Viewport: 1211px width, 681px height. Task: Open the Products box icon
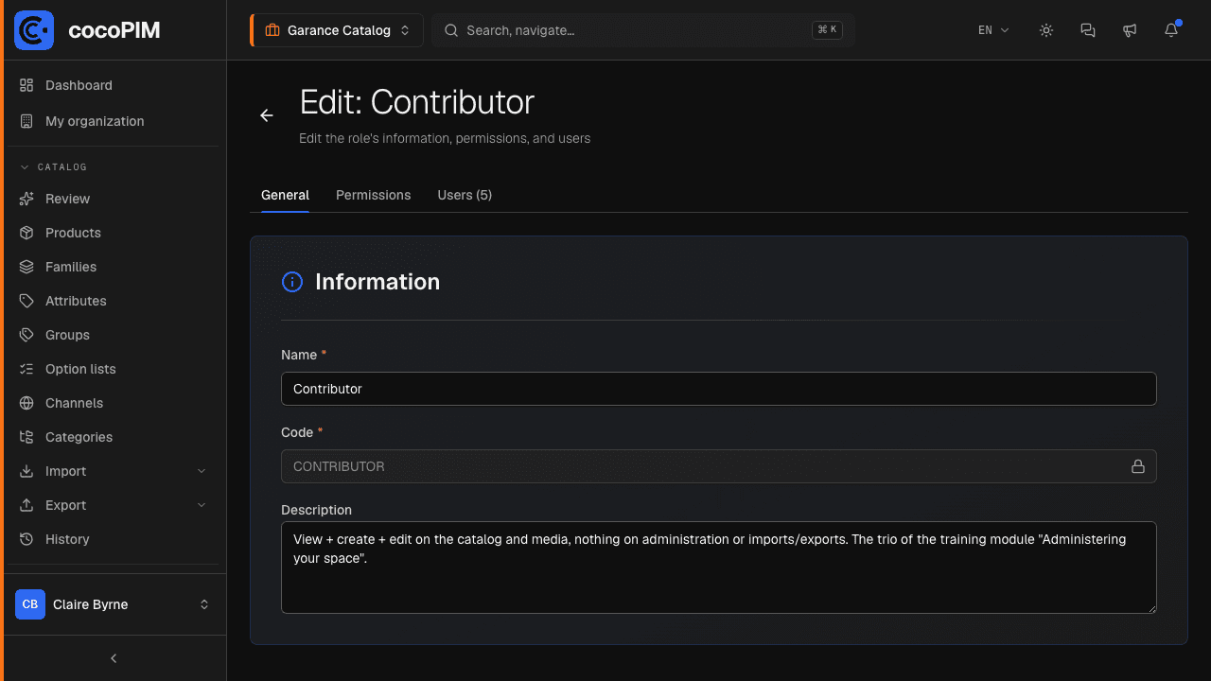pos(26,233)
